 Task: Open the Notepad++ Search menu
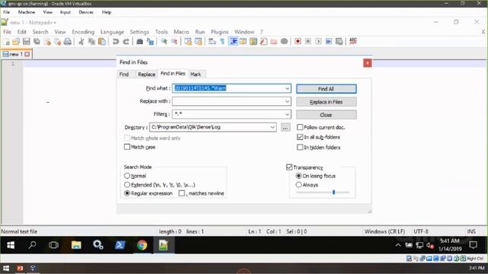tap(40, 32)
